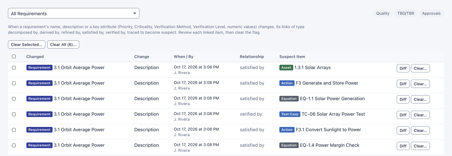The width and height of the screenshot is (452, 156).
Task: Click the Clear Selected button
Action: [x=27, y=44]
